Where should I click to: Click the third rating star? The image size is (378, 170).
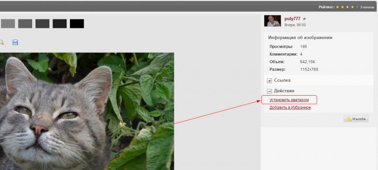[x=347, y=7]
